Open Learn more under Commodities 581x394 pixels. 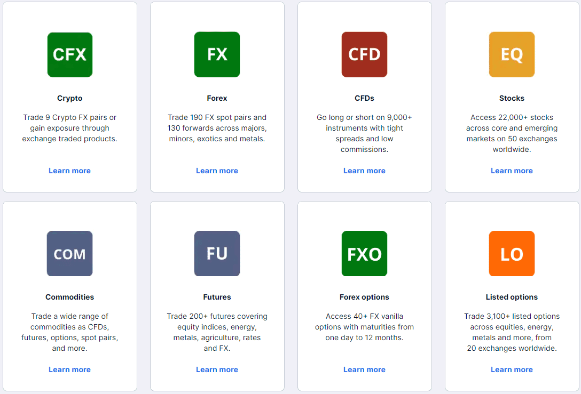[x=70, y=369]
